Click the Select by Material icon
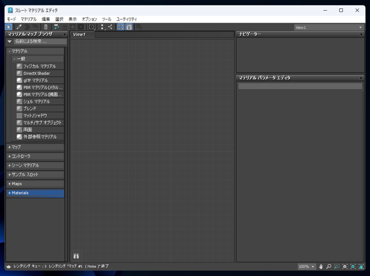The height and width of the screenshot is (276, 370). (139, 27)
